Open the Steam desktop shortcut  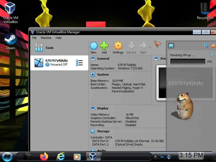[11, 41]
